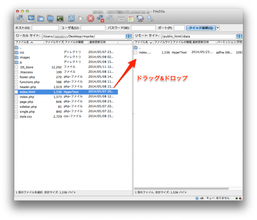Focus the ポート(P) input field
The height and width of the screenshot is (220, 257).
click(179, 28)
